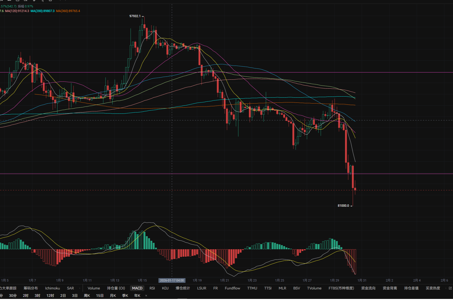Select the parallel lines tool icon
Viewport: 453px width, 302px height.
click(x=43, y=1)
